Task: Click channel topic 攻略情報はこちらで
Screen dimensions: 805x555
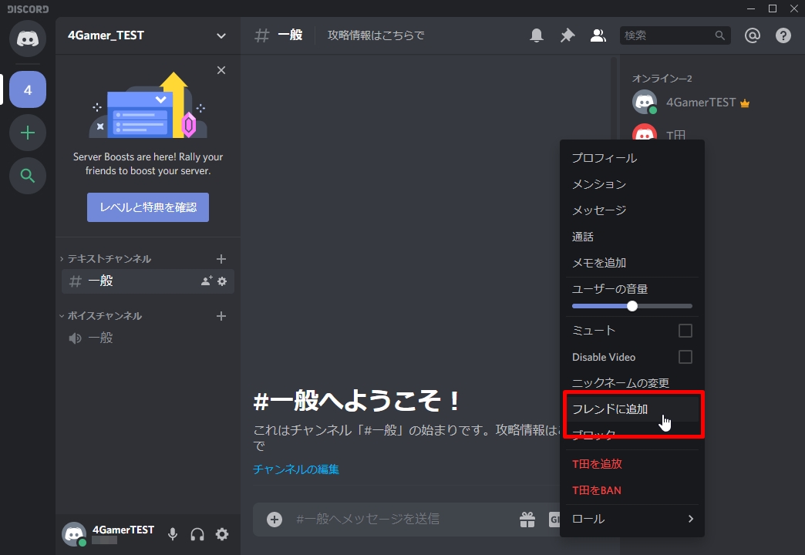Action: [x=376, y=35]
